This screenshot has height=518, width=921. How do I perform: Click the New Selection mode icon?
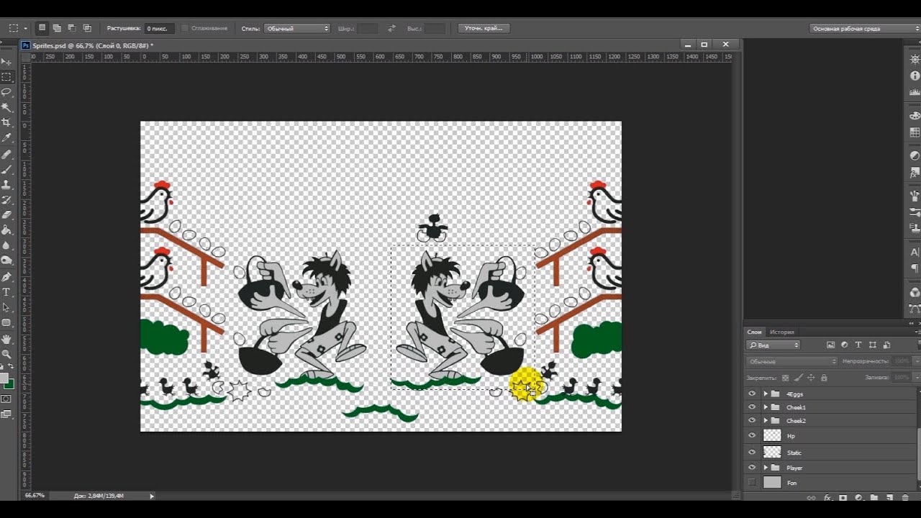coord(42,28)
